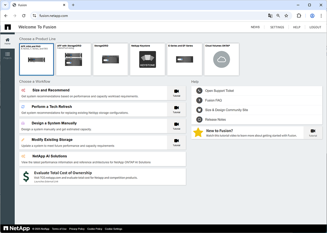Open Support Ticket link
Viewport: 327px width, 233px height.
tap(220, 91)
